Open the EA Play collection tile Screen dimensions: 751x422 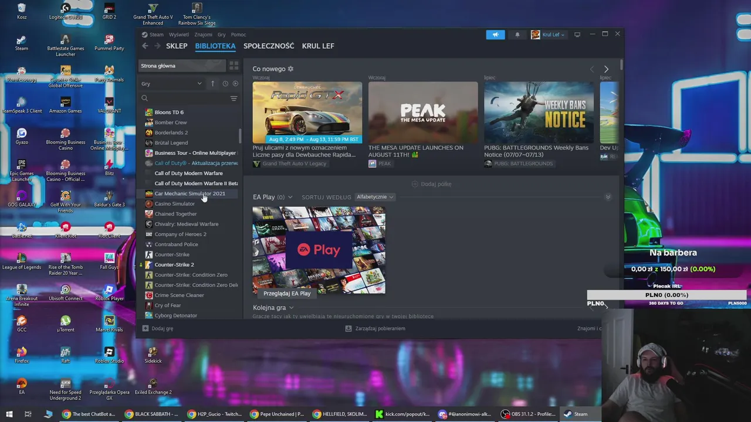[319, 250]
